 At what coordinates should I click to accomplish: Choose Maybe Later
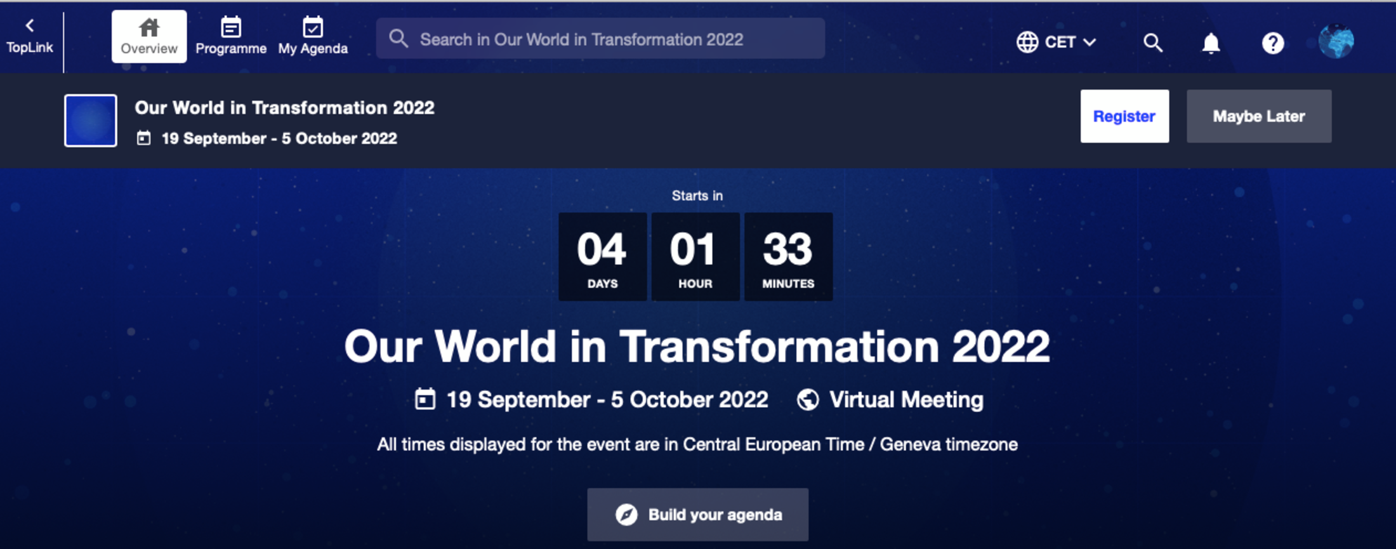[x=1258, y=116]
